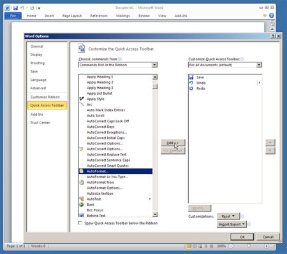
Task: Select the Redo entry in the right toolbar list
Action: [x=225, y=88]
